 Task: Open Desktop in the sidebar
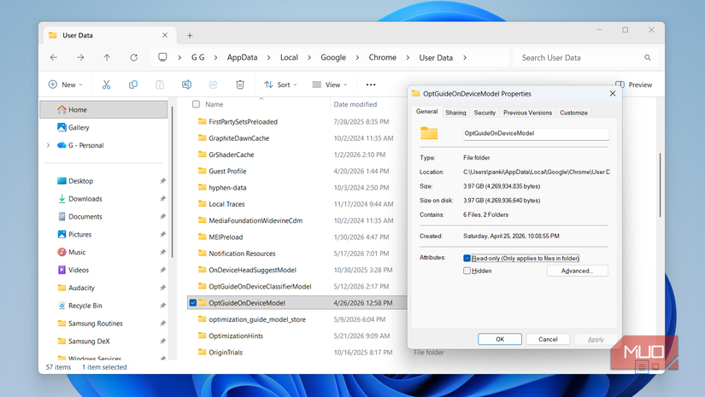[80, 181]
